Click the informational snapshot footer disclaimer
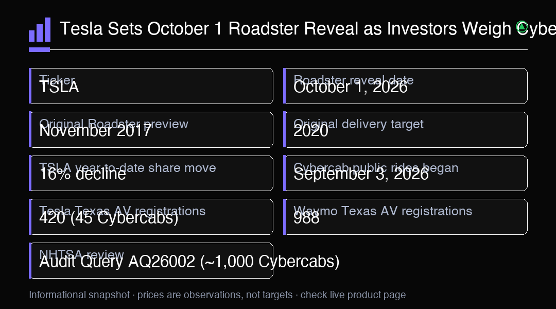 [x=217, y=295]
